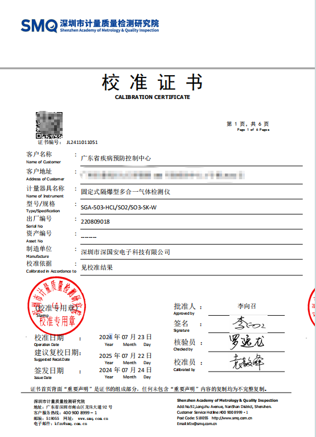Click the serial number 220809018
Screen dimensions: 316x437
(95, 222)
